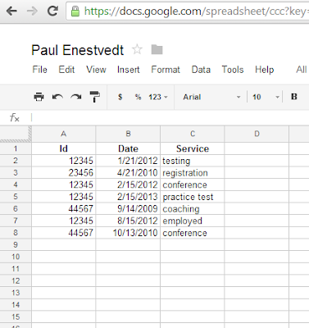Screen dimensions: 309x328
Task: Select row 12 header
Action: [x=16, y=280]
